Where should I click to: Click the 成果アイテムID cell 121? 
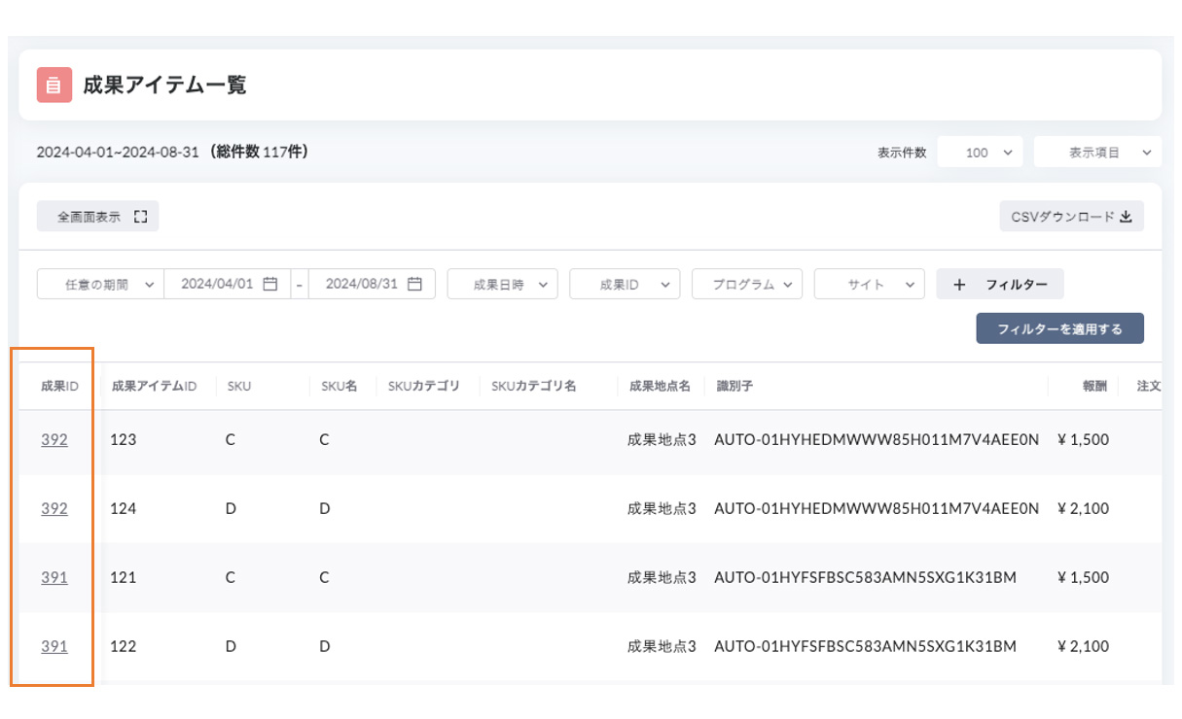click(x=124, y=577)
